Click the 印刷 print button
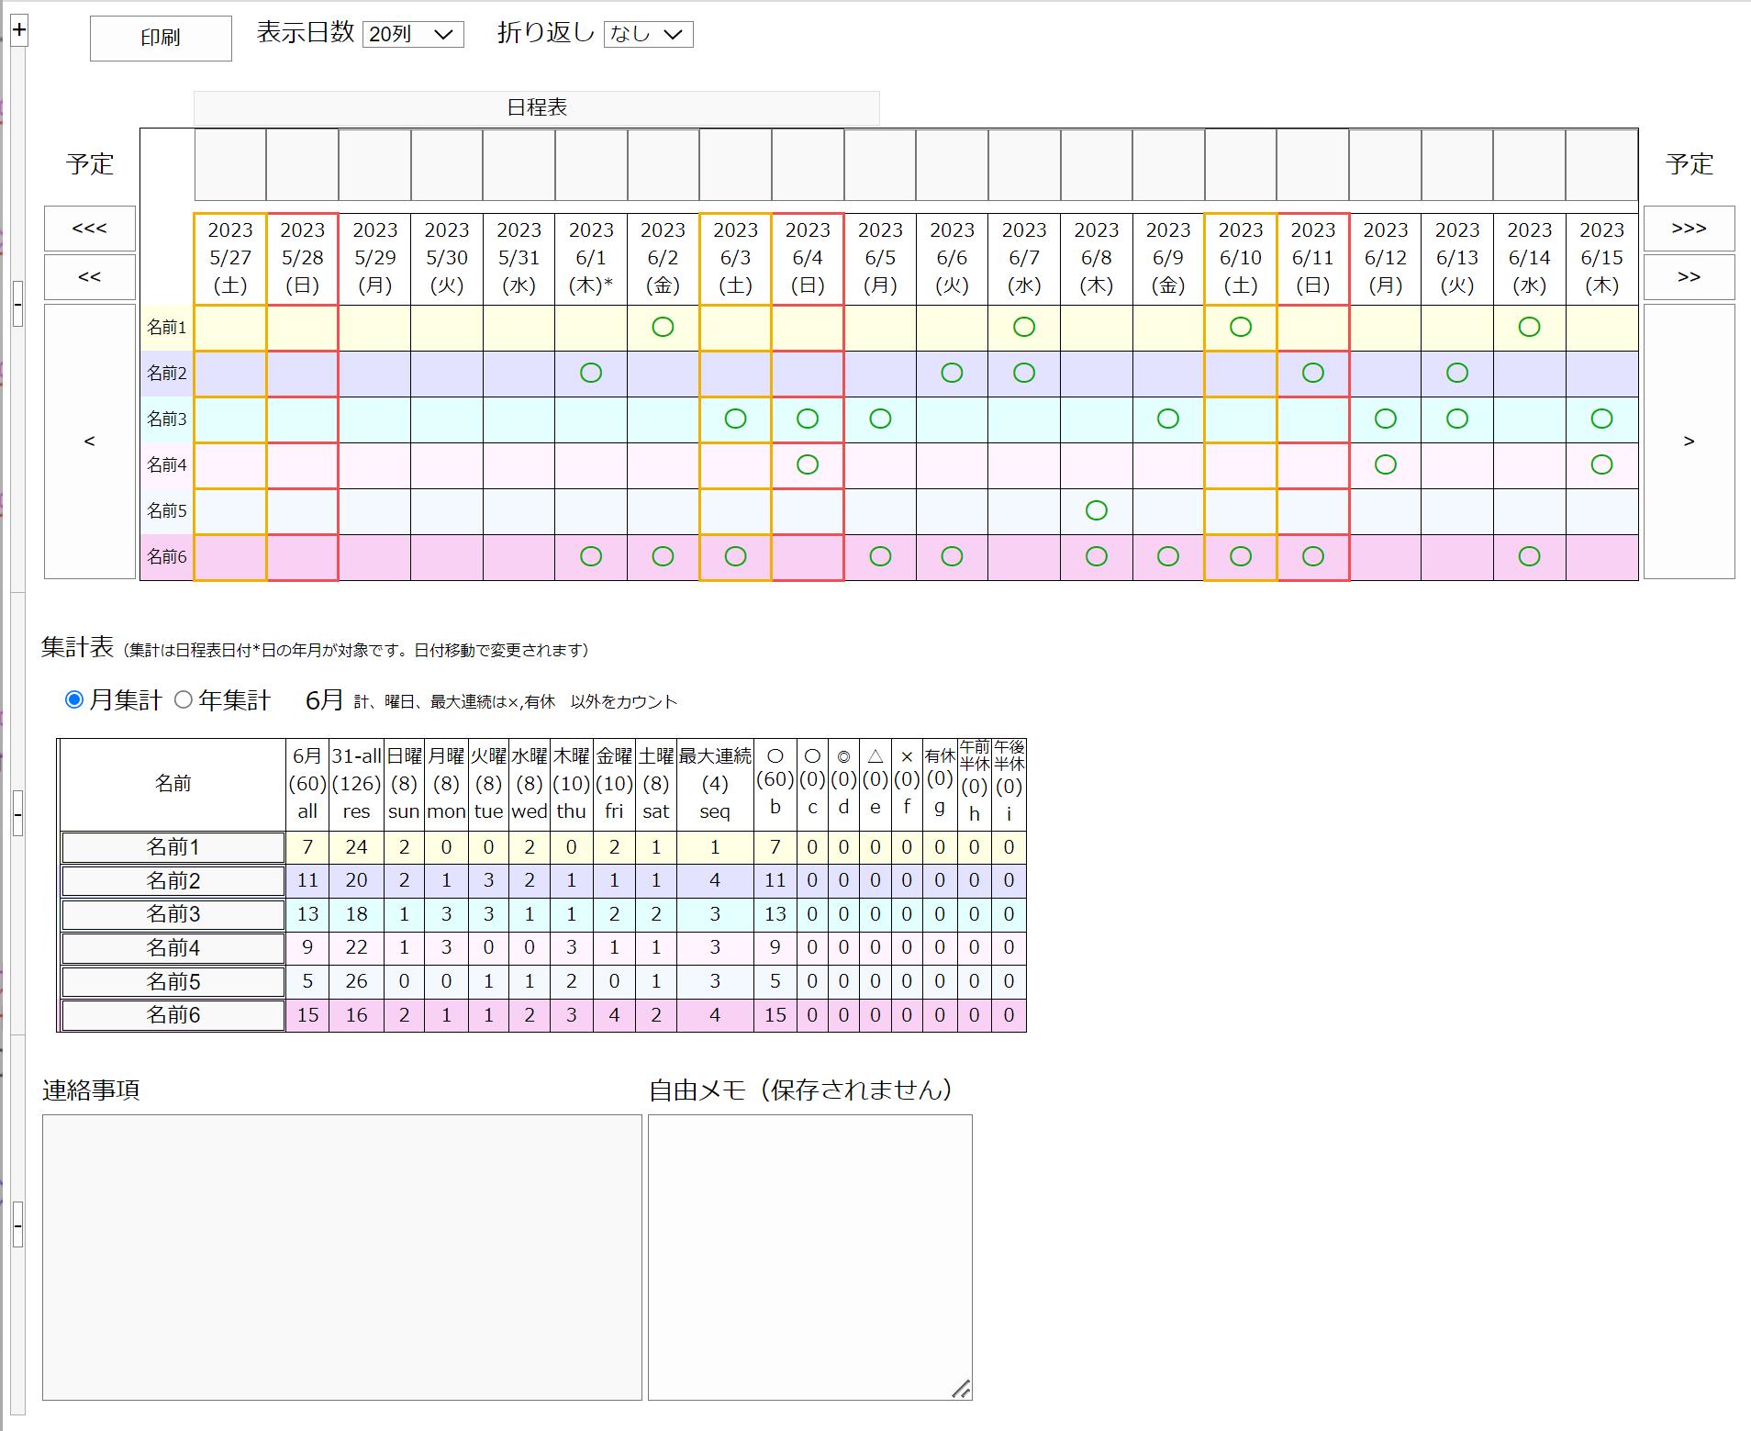This screenshot has width=1751, height=1431. [x=161, y=39]
